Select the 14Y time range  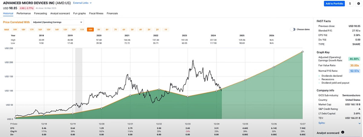57,30
